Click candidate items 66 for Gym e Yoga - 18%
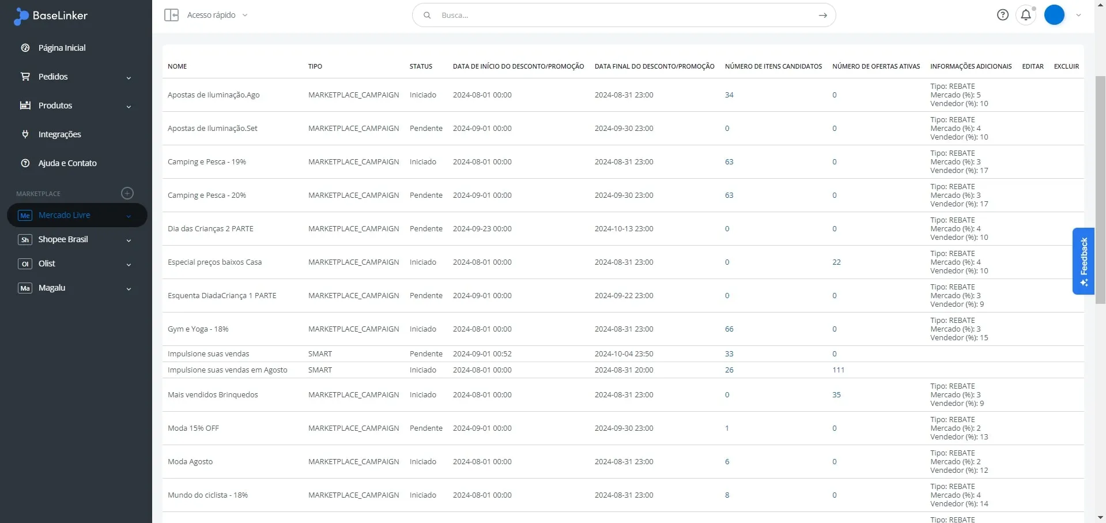 729,329
